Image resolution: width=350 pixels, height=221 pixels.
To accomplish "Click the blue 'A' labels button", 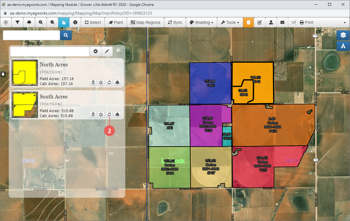I will [343, 46].
